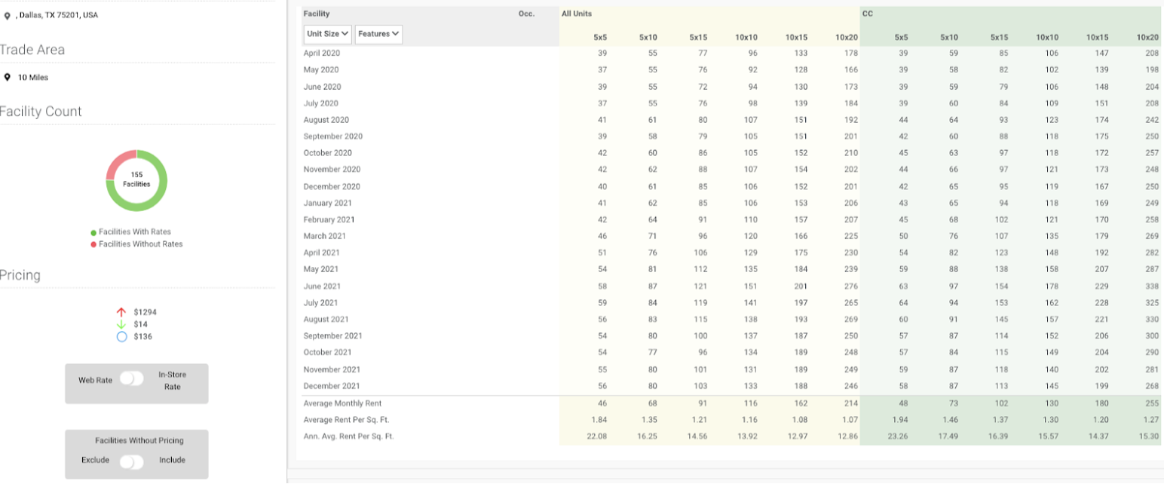Viewport: 1164px width, 484px height.
Task: Toggle between Web Rate and In-Store Rate
Action: coord(131,380)
